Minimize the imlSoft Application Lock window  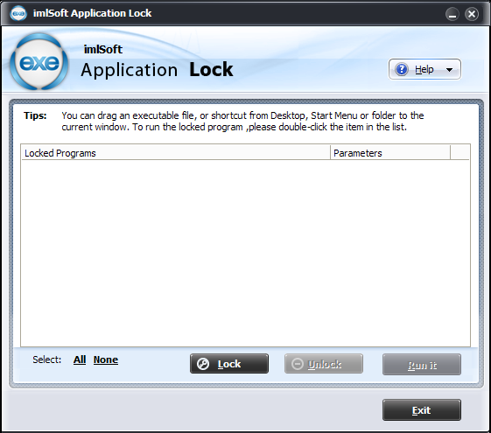[452, 14]
